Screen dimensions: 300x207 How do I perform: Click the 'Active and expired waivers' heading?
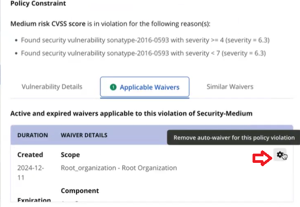point(131,113)
